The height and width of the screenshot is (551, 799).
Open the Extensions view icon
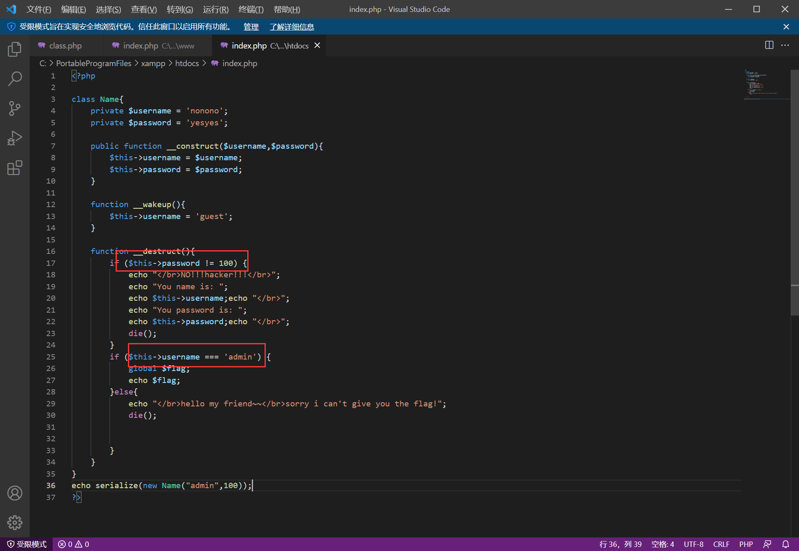(15, 168)
